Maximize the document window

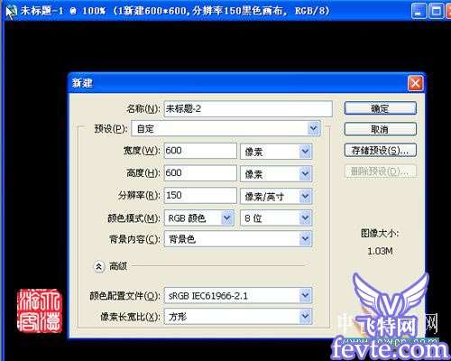437,12
